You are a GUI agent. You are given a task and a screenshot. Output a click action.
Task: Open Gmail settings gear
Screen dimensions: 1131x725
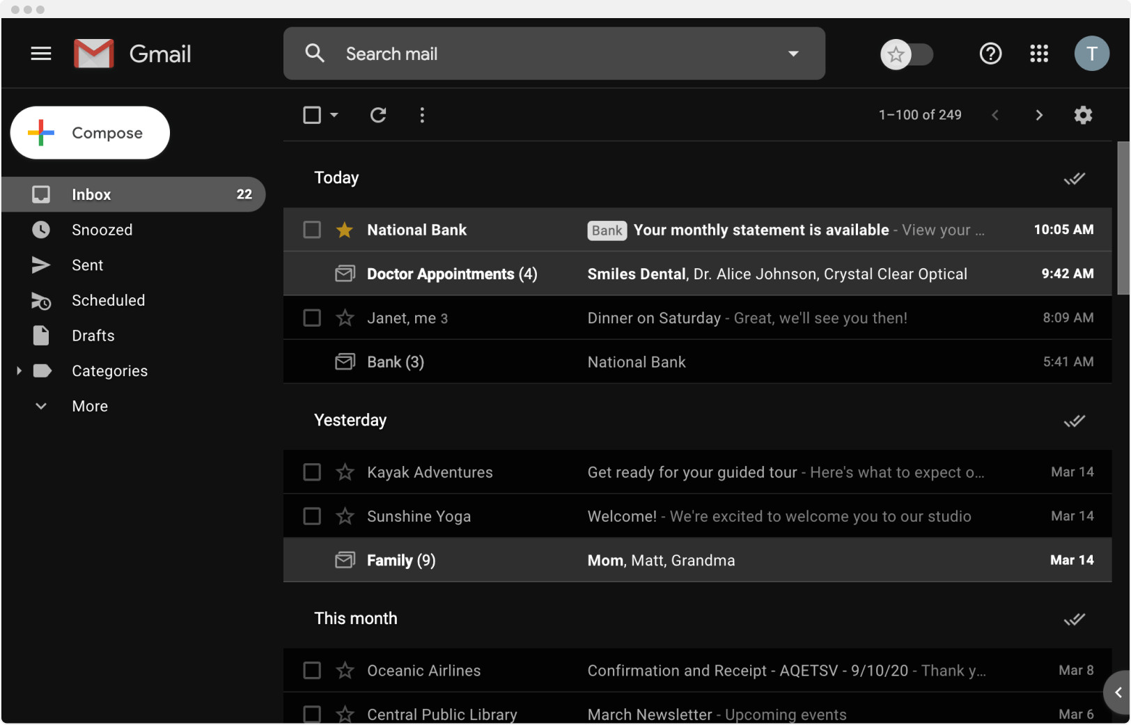pos(1083,115)
